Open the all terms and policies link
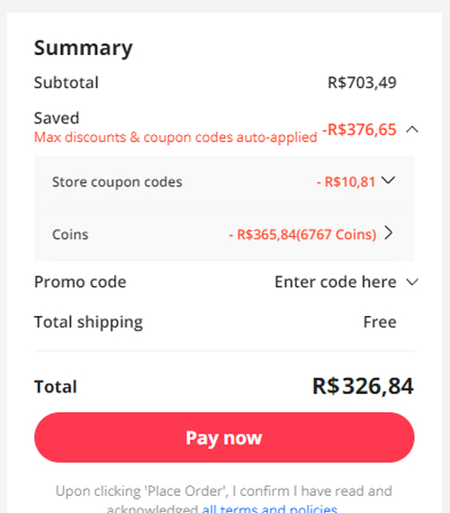This screenshot has height=513, width=450. coord(269,509)
